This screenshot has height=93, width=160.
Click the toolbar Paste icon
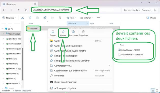pos(37,18)
